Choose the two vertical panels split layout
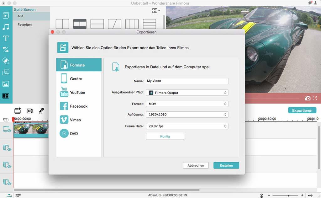This screenshot has width=321, height=198. (62, 24)
